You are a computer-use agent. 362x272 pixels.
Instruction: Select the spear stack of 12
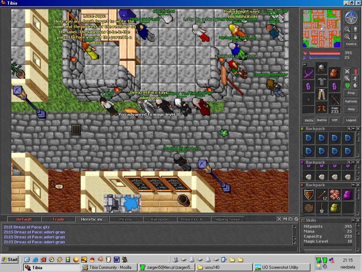pos(322,195)
